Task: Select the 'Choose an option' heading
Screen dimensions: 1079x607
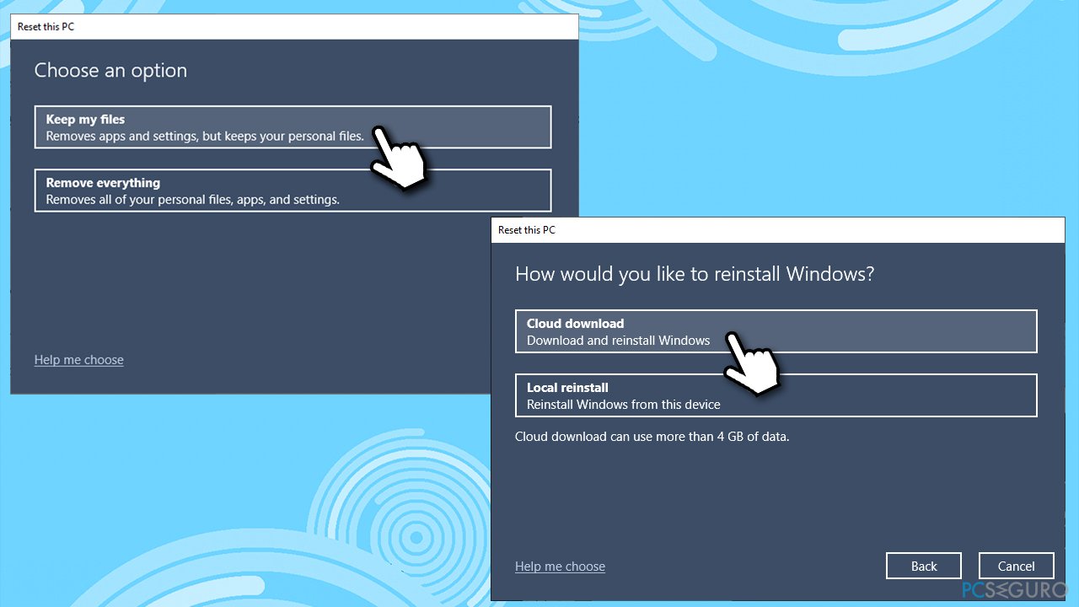Action: click(x=110, y=71)
